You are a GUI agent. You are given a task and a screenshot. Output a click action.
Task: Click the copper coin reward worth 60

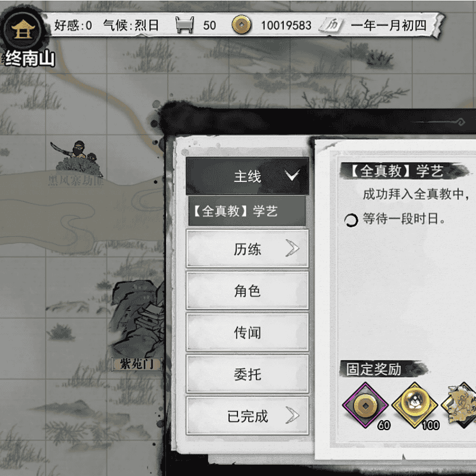point(365,405)
